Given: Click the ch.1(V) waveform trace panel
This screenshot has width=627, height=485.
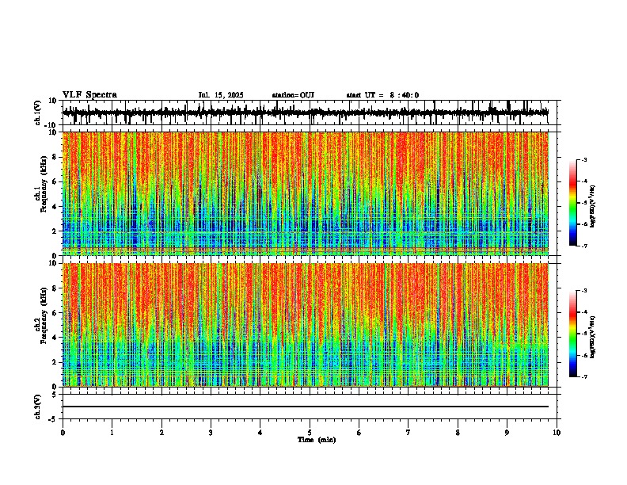Looking at the screenshot, I should (310, 113).
